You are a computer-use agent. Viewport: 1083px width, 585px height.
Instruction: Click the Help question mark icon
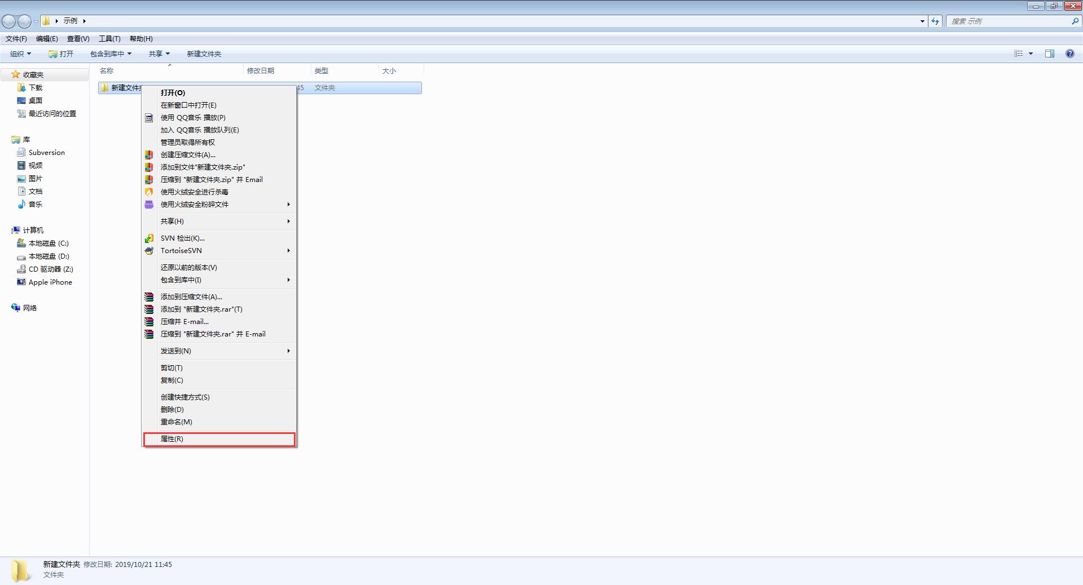click(1069, 54)
